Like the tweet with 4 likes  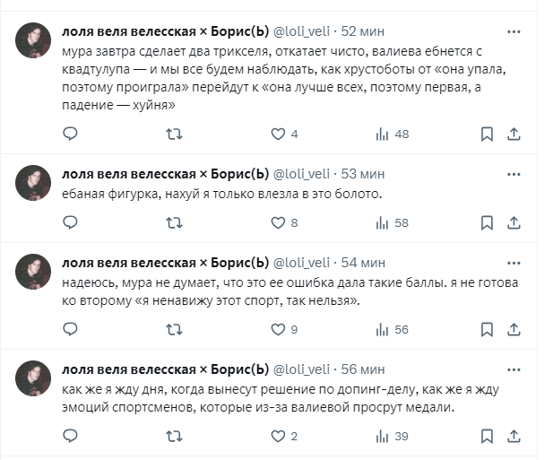(278, 134)
